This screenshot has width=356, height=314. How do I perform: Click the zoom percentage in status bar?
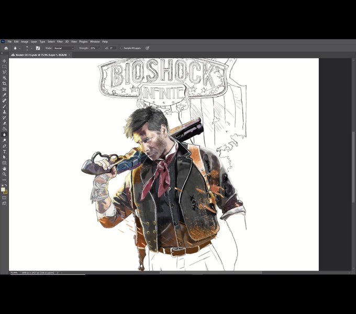point(14,273)
